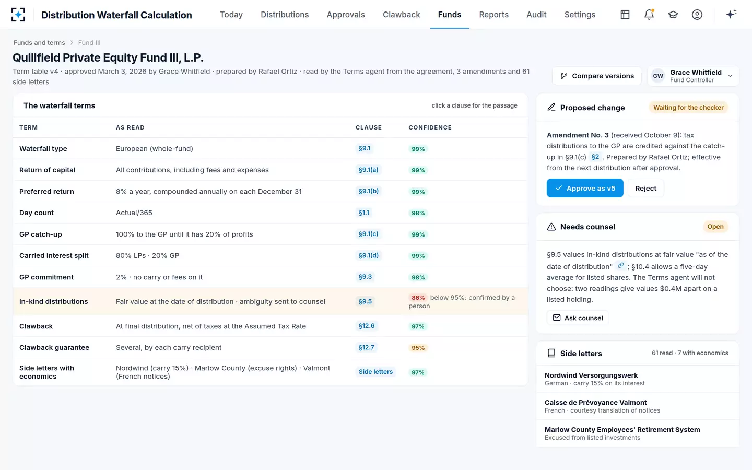Screen dimensions: 752x470
Task: Open the Side letters clause link
Action: (375, 372)
